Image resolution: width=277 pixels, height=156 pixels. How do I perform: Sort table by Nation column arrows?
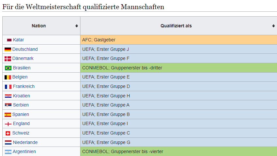click(x=77, y=26)
